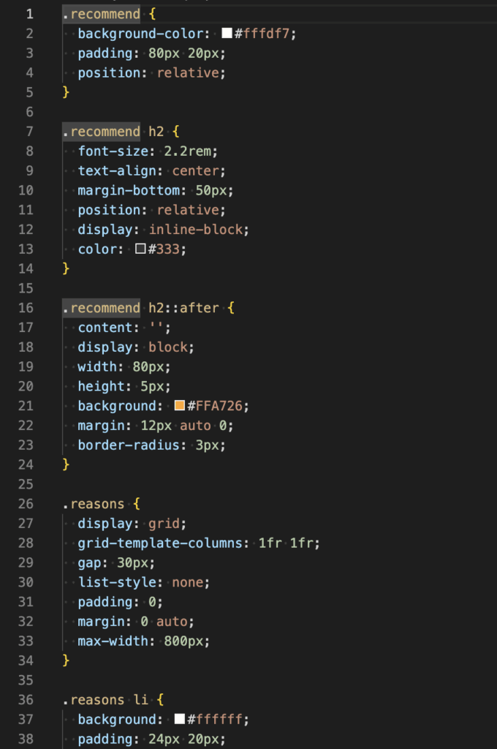
Task: Click the 'font-size' property
Action: [113, 151]
